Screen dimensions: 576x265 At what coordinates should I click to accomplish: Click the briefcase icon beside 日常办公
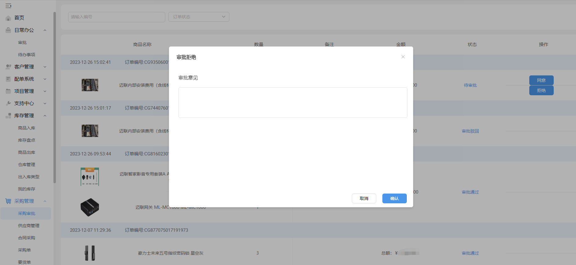point(8,30)
